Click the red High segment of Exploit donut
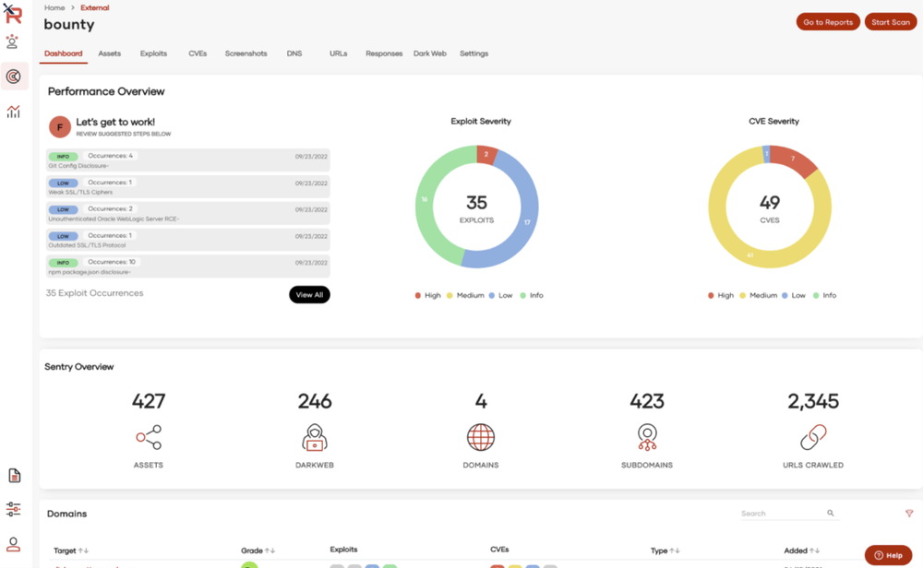923x568 pixels. pos(486,155)
